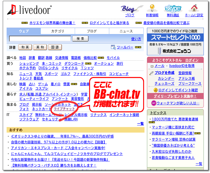Click the gold coin points icon
This screenshot has height=173, width=210.
(155, 90)
